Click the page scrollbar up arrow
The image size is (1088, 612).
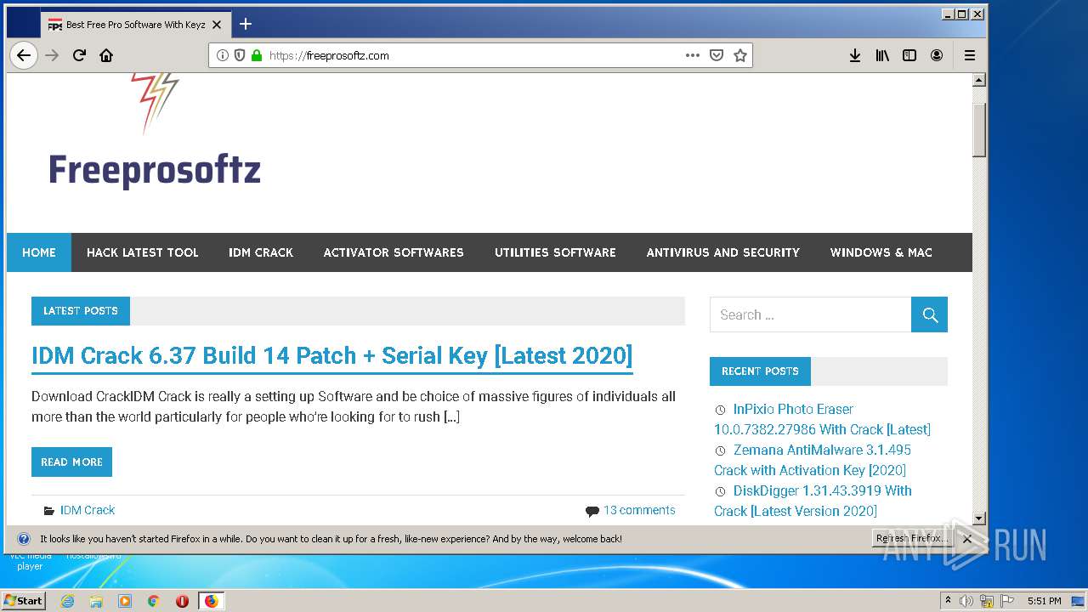979,80
